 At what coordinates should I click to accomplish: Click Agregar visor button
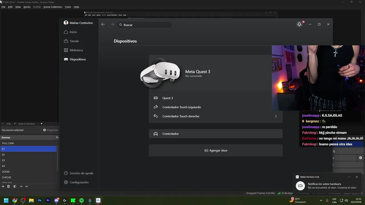coord(216,150)
